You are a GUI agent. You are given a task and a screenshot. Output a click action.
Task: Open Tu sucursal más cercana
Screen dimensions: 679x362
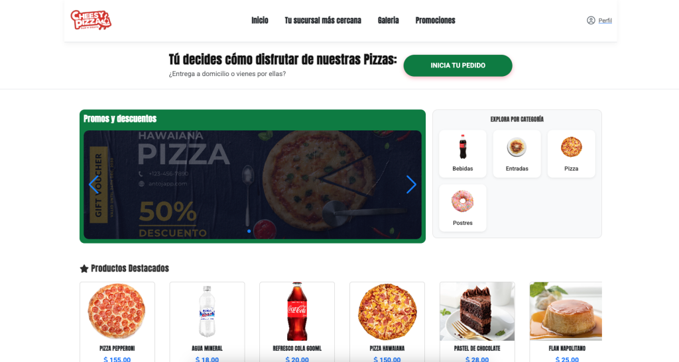click(323, 21)
